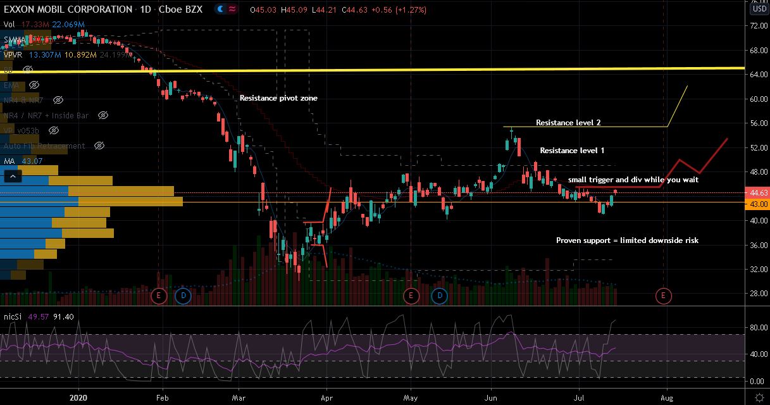Screen dimensions: 770x405
Task: Select the SMMA indicator legend
Action: pos(14,39)
